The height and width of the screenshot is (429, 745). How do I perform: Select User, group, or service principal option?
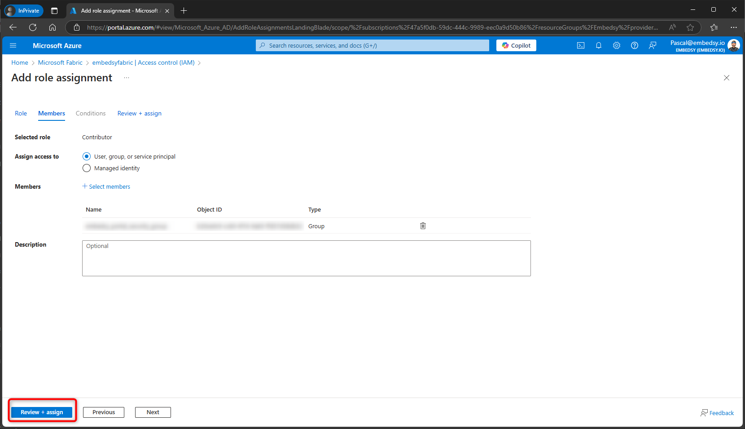click(x=87, y=156)
